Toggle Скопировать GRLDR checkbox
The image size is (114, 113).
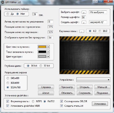tap(61, 101)
